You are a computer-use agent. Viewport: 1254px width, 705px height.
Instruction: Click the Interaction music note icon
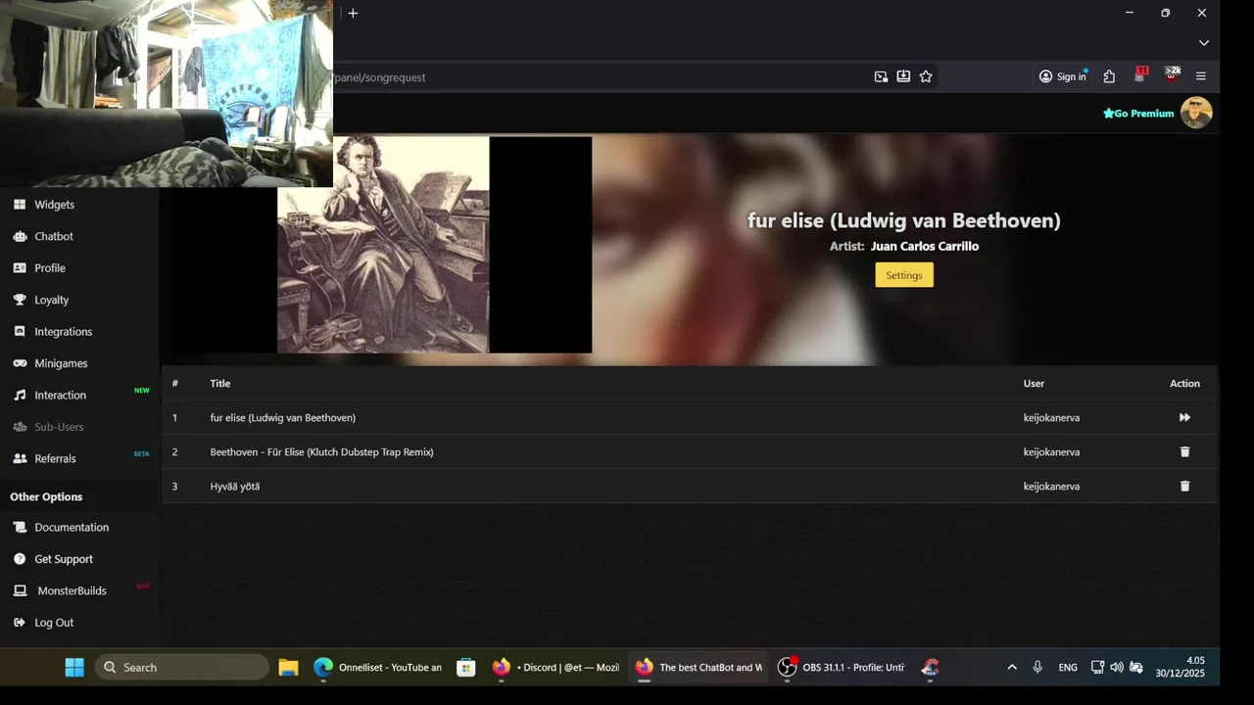[20, 395]
